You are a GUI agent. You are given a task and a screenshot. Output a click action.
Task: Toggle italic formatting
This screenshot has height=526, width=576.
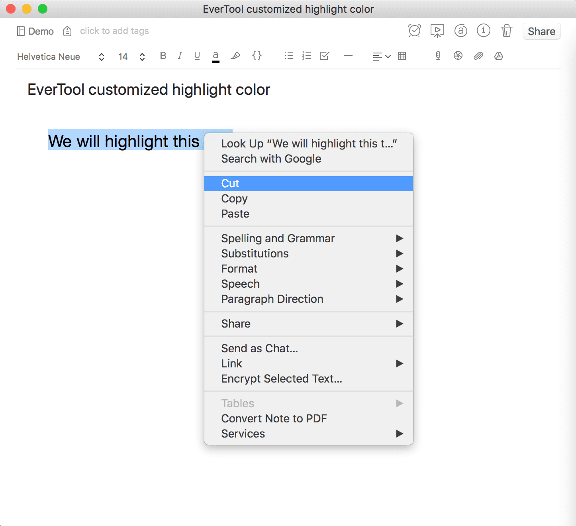[180, 56]
